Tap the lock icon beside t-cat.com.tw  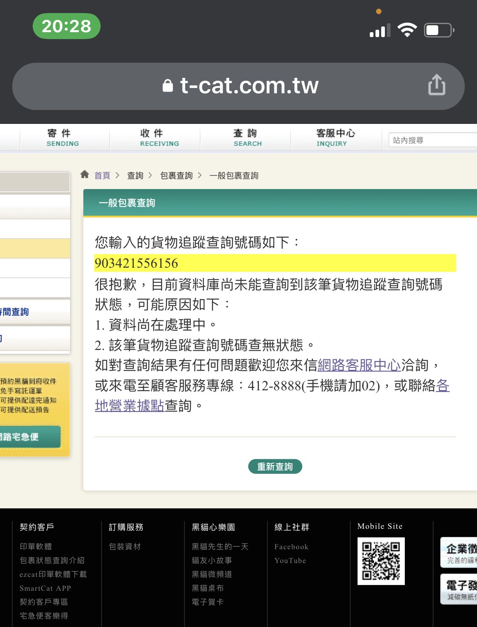click(168, 86)
